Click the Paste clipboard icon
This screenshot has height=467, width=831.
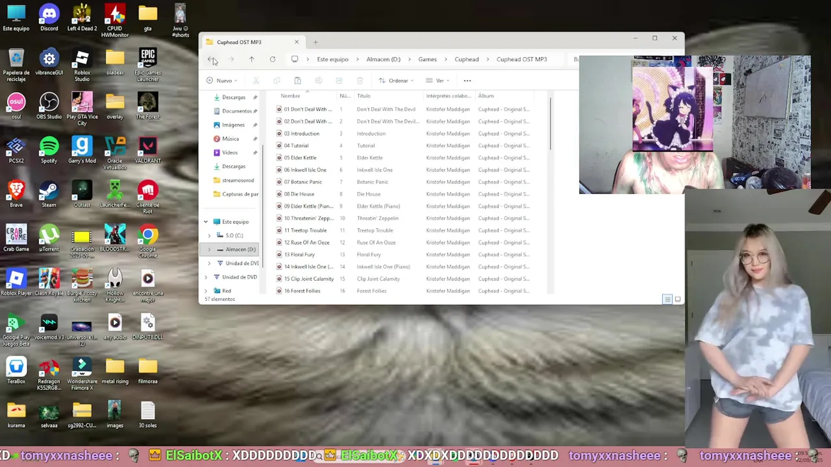coord(297,80)
